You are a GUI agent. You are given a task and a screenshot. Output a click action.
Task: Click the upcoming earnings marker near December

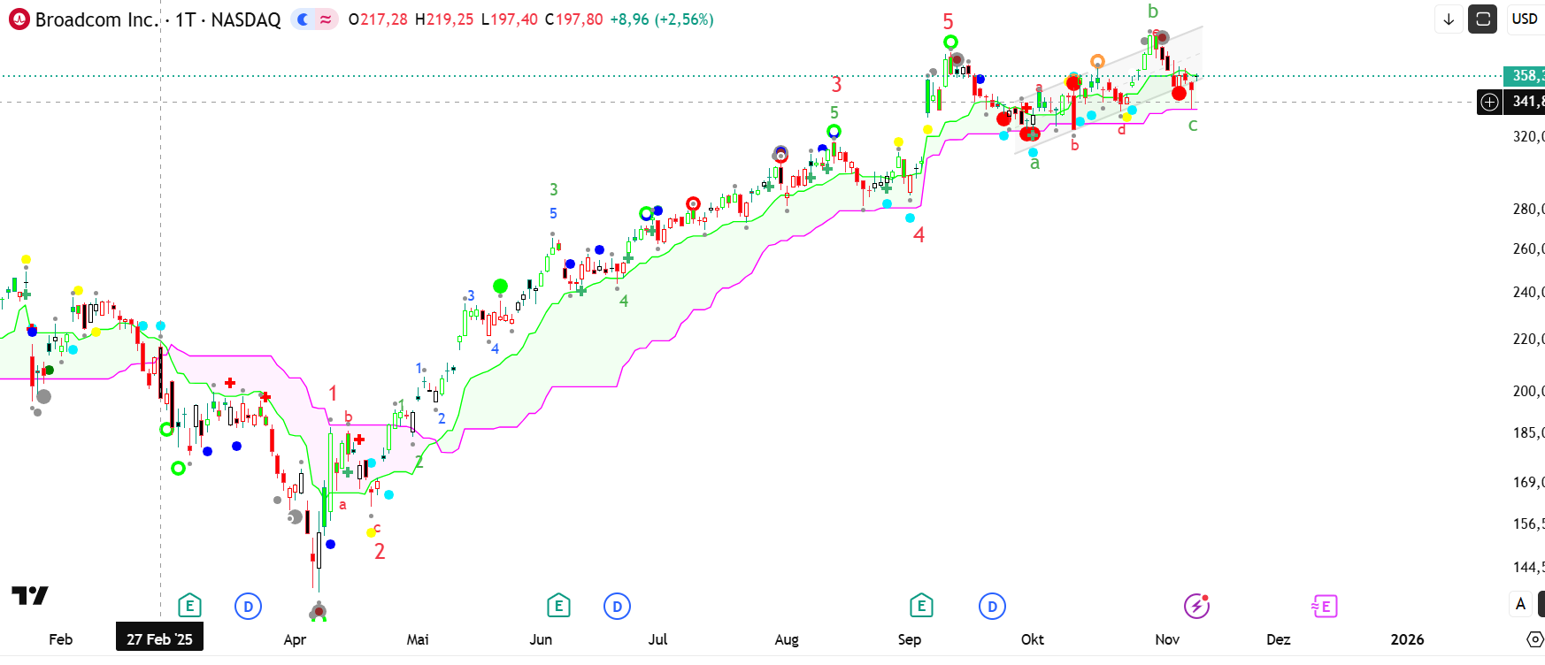(1324, 606)
